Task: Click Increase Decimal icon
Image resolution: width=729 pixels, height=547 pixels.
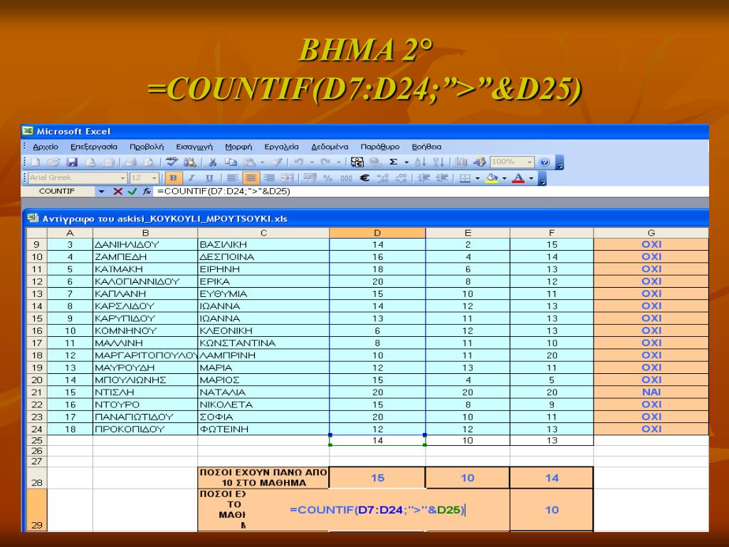Action: click(x=382, y=178)
